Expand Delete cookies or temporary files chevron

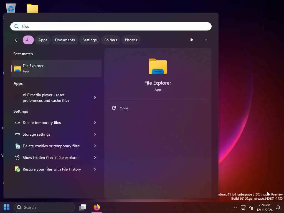coord(95,146)
